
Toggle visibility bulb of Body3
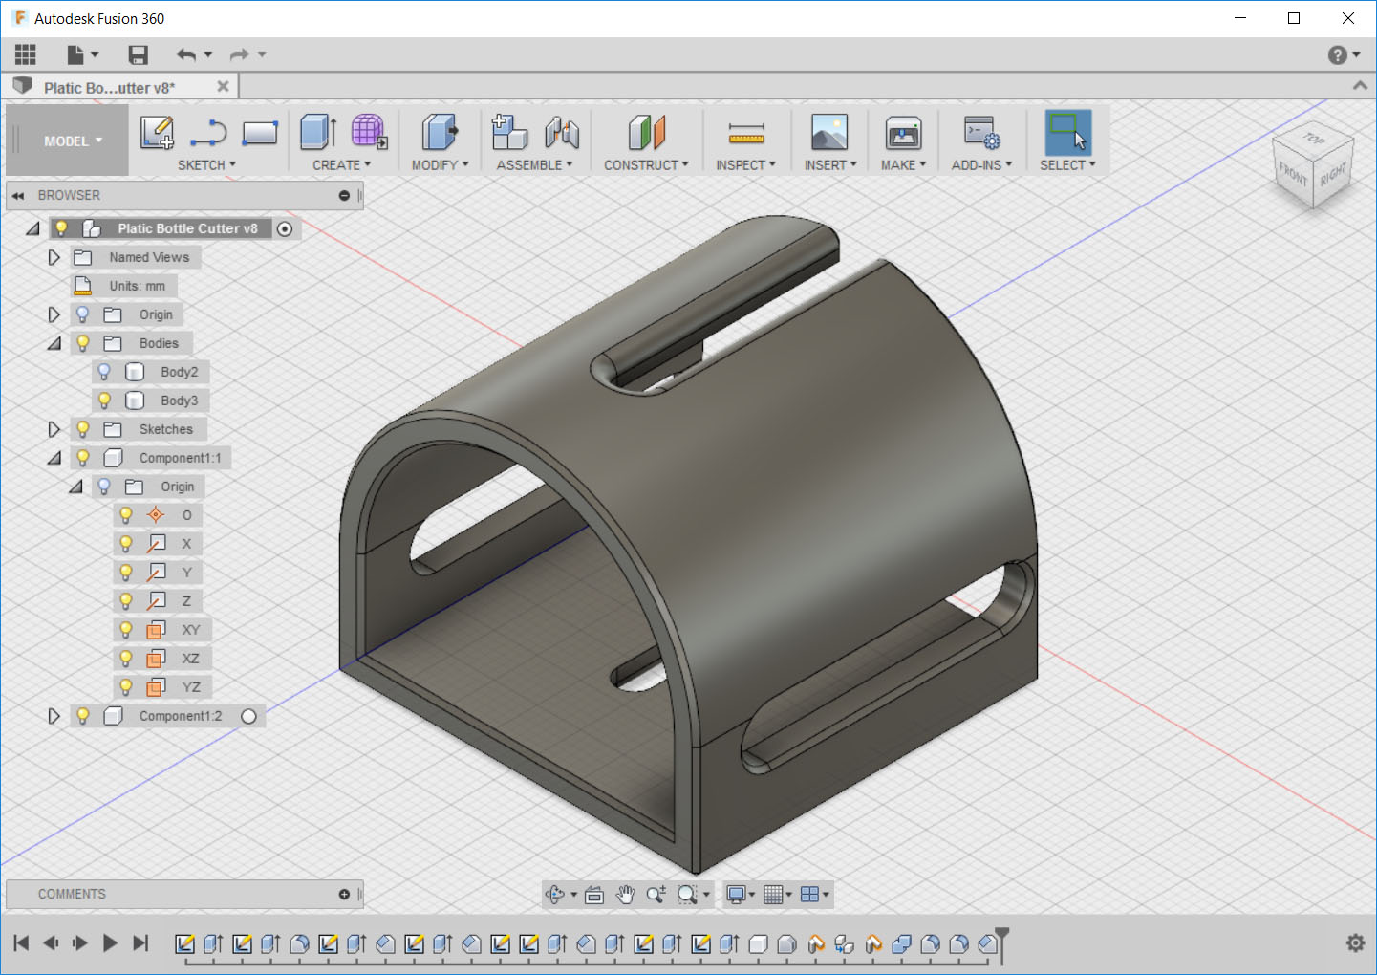pyautogui.click(x=104, y=401)
